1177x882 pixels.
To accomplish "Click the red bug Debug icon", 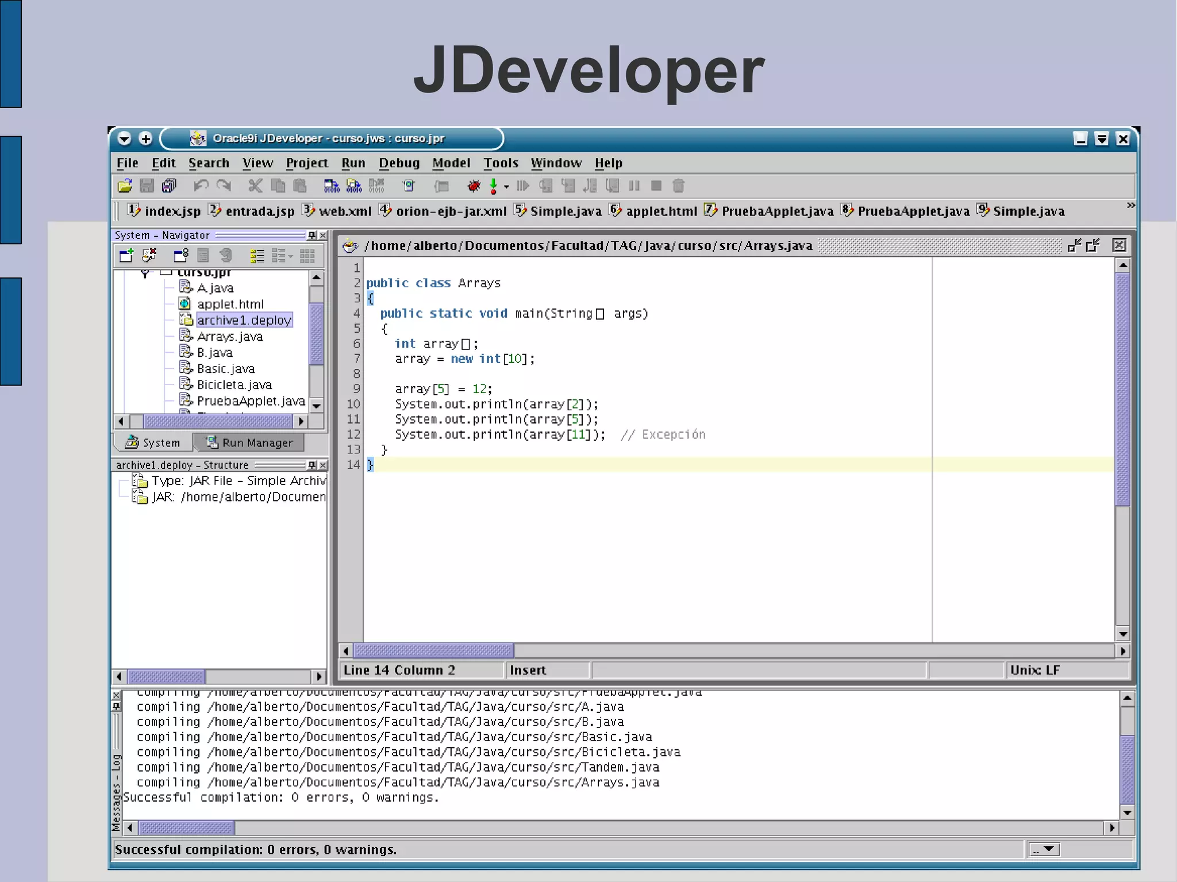I will coord(474,186).
